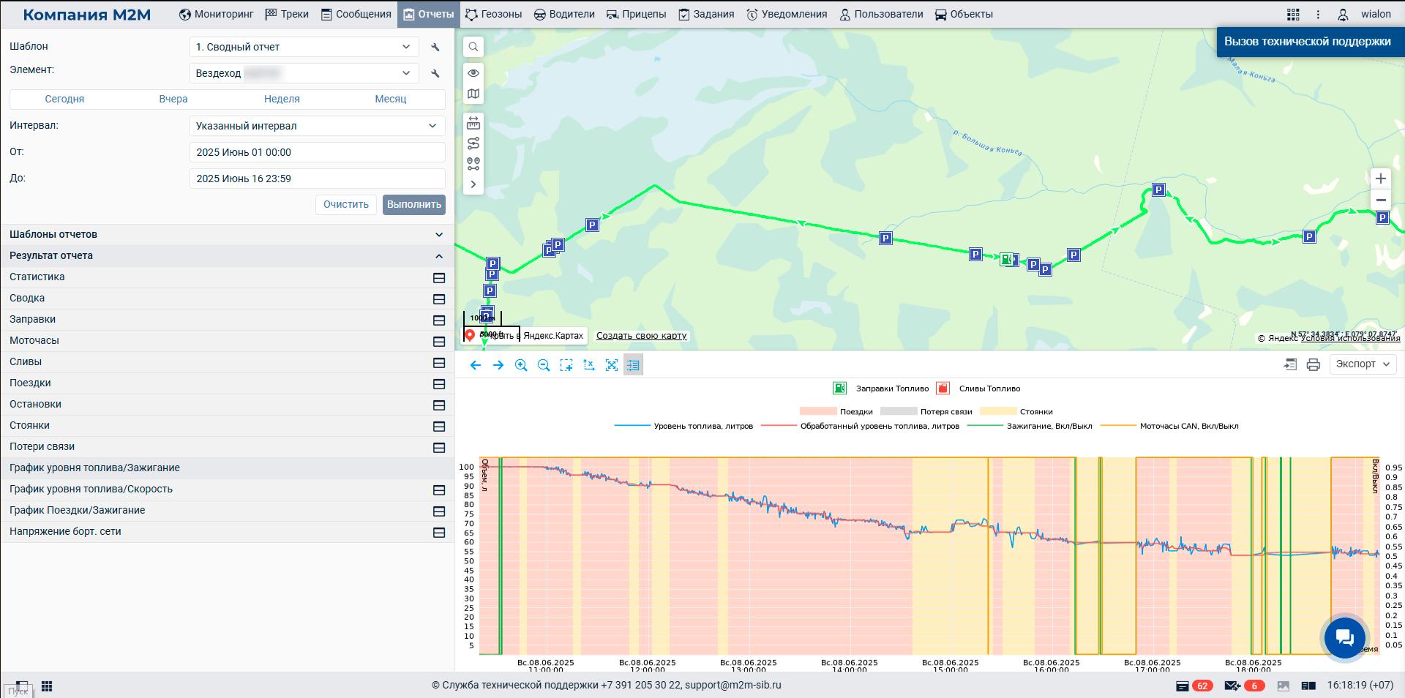Switch to the Геозоны tab
Viewport: 1405px width, 698px height.
coord(494,14)
